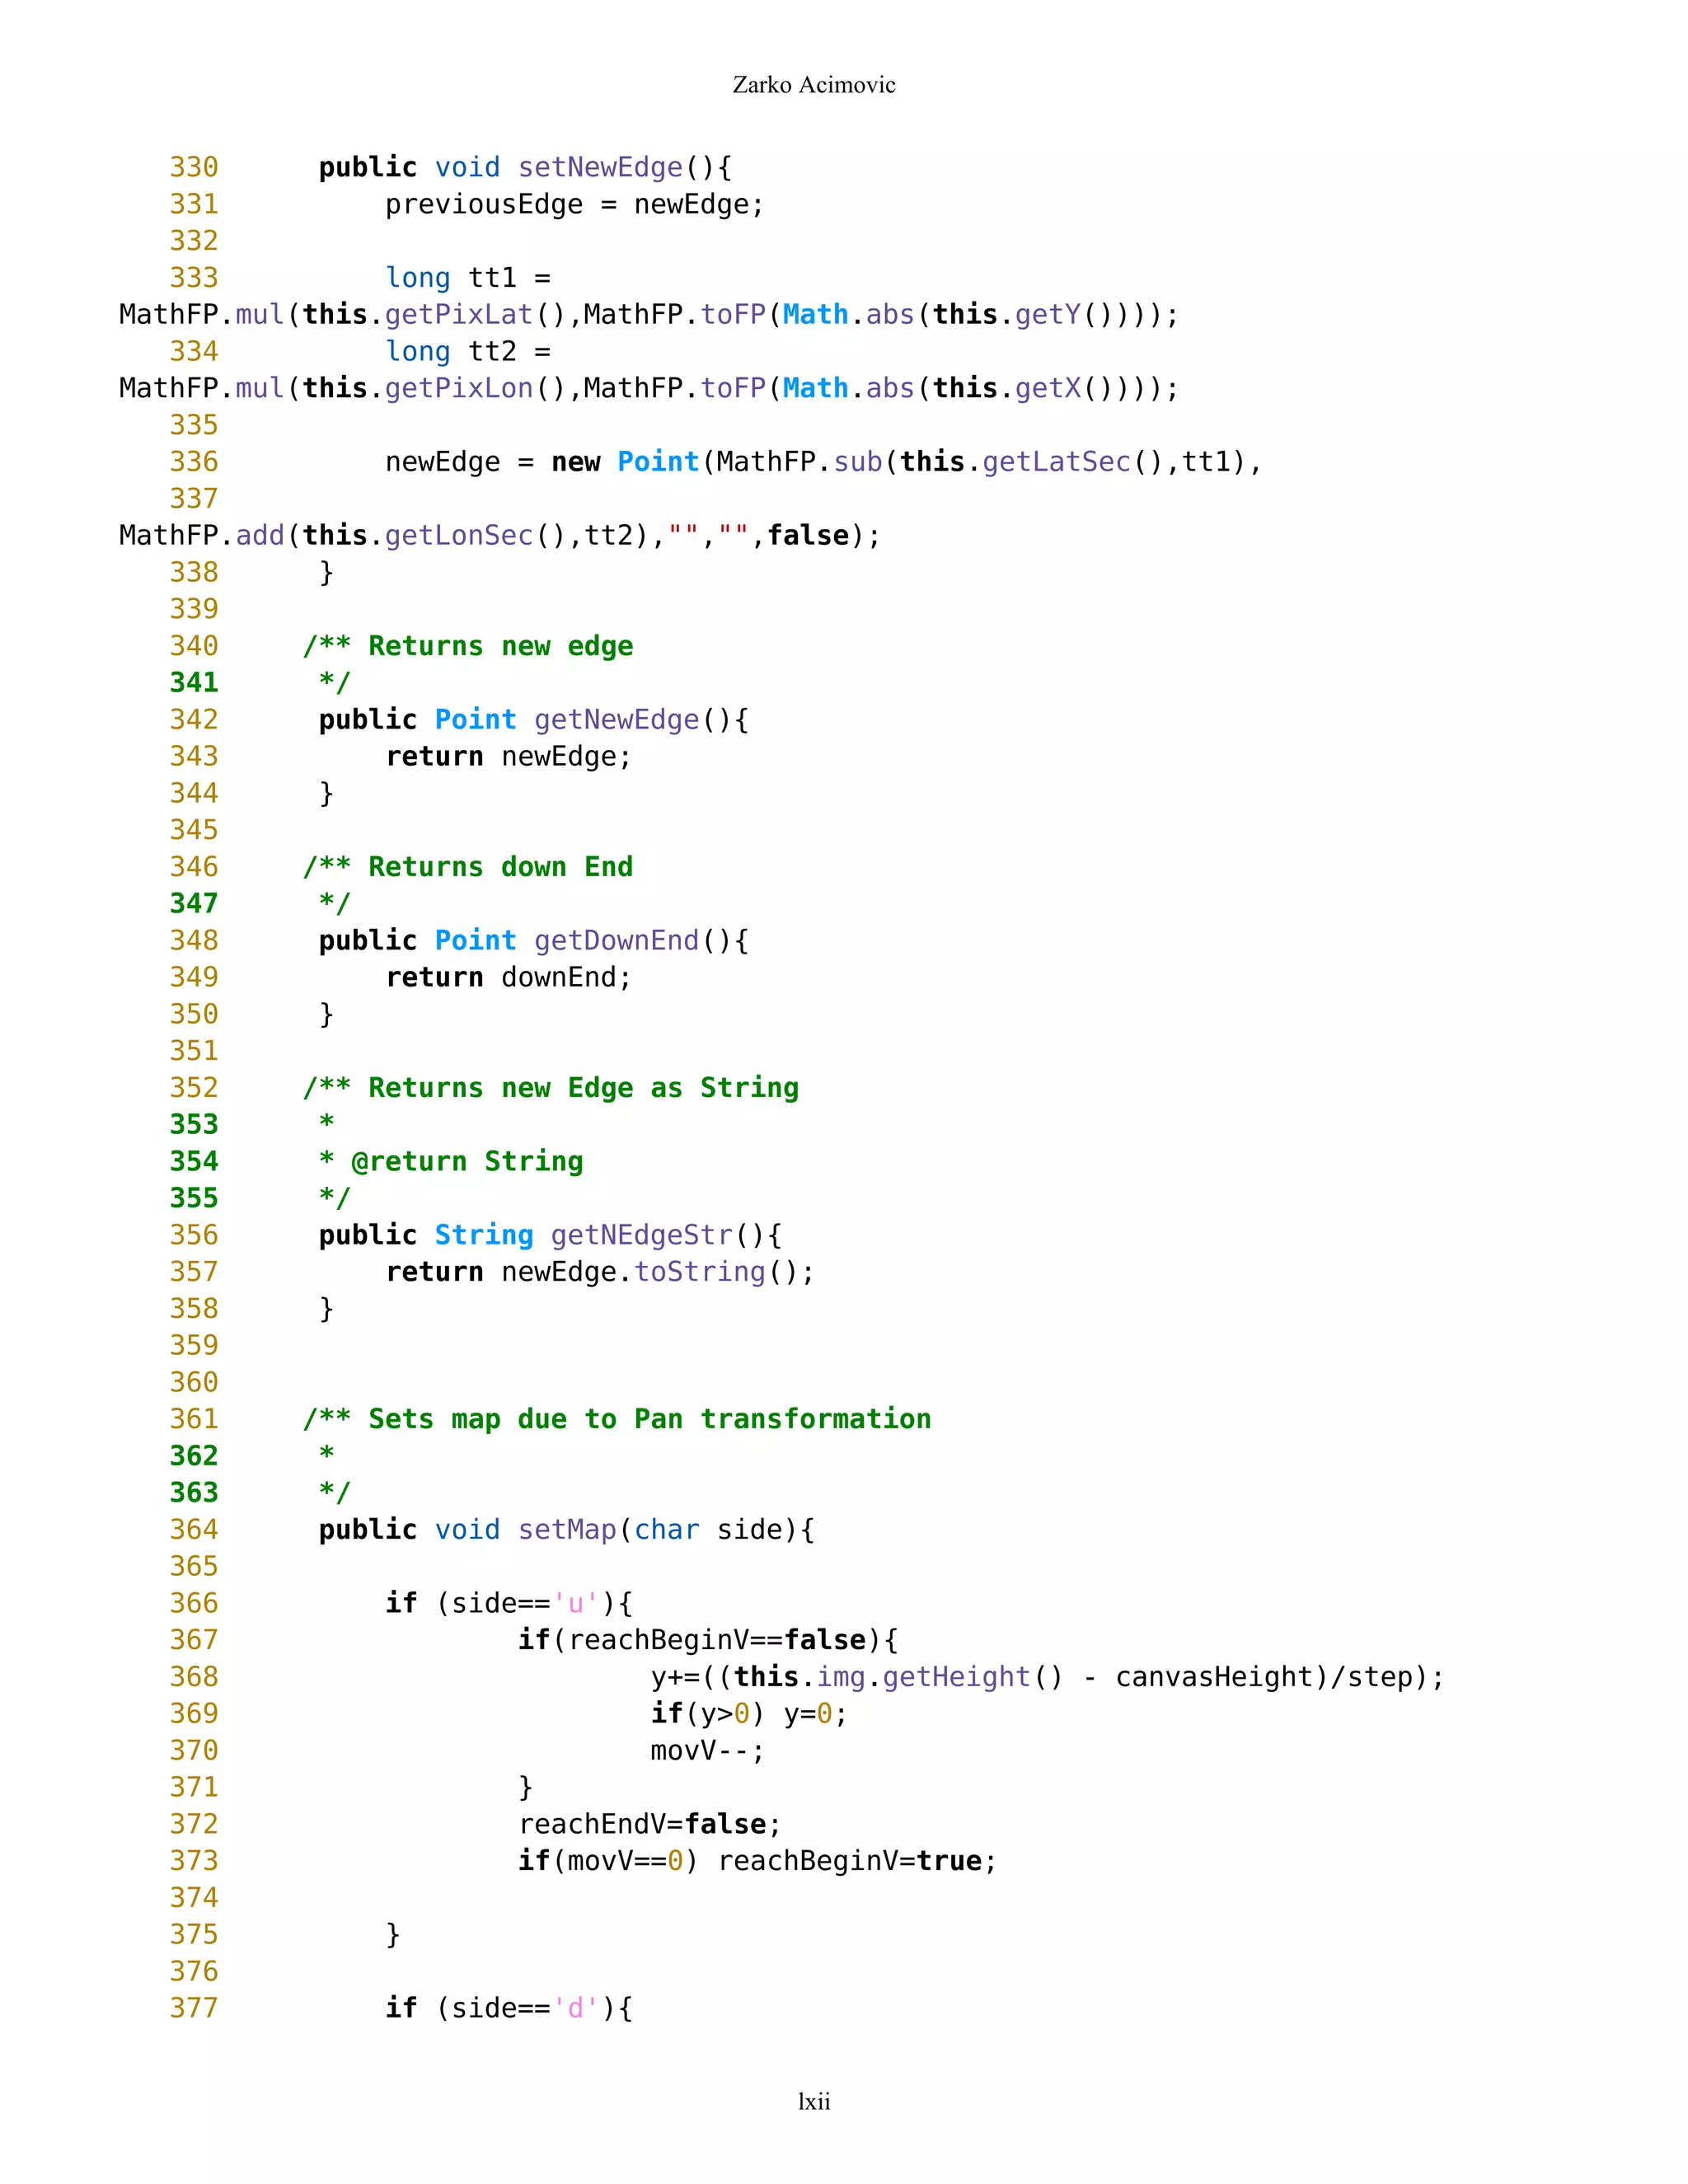Click the page number lxii footer

pyautogui.click(x=814, y=2101)
